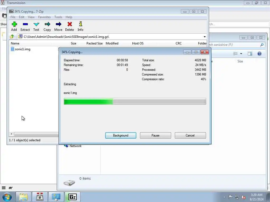
Task: Open the File menu in 7-Zip
Action: (13, 17)
